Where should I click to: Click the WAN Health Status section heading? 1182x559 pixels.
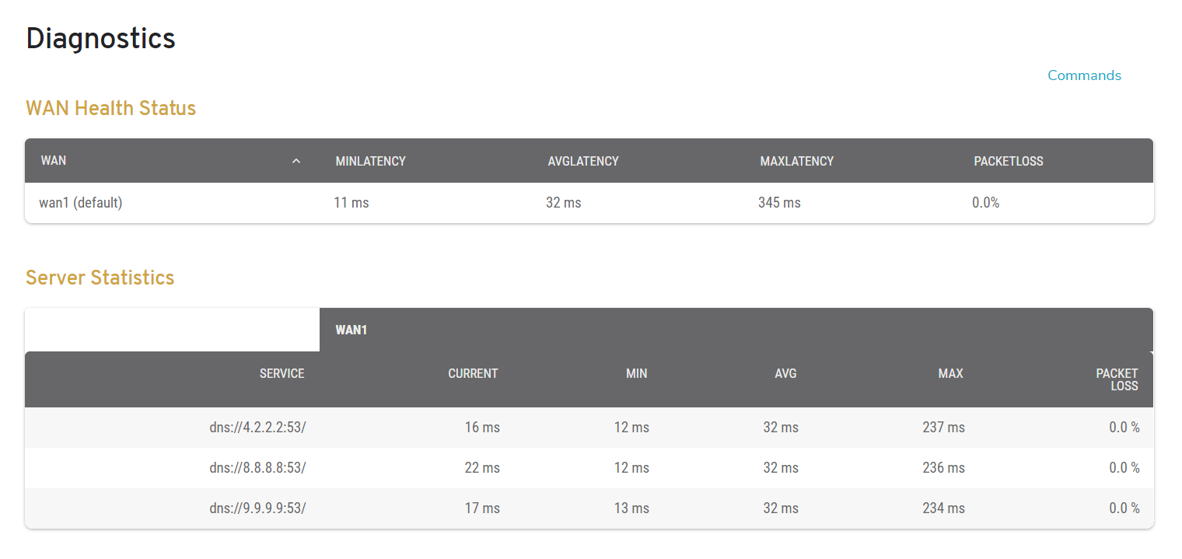110,108
